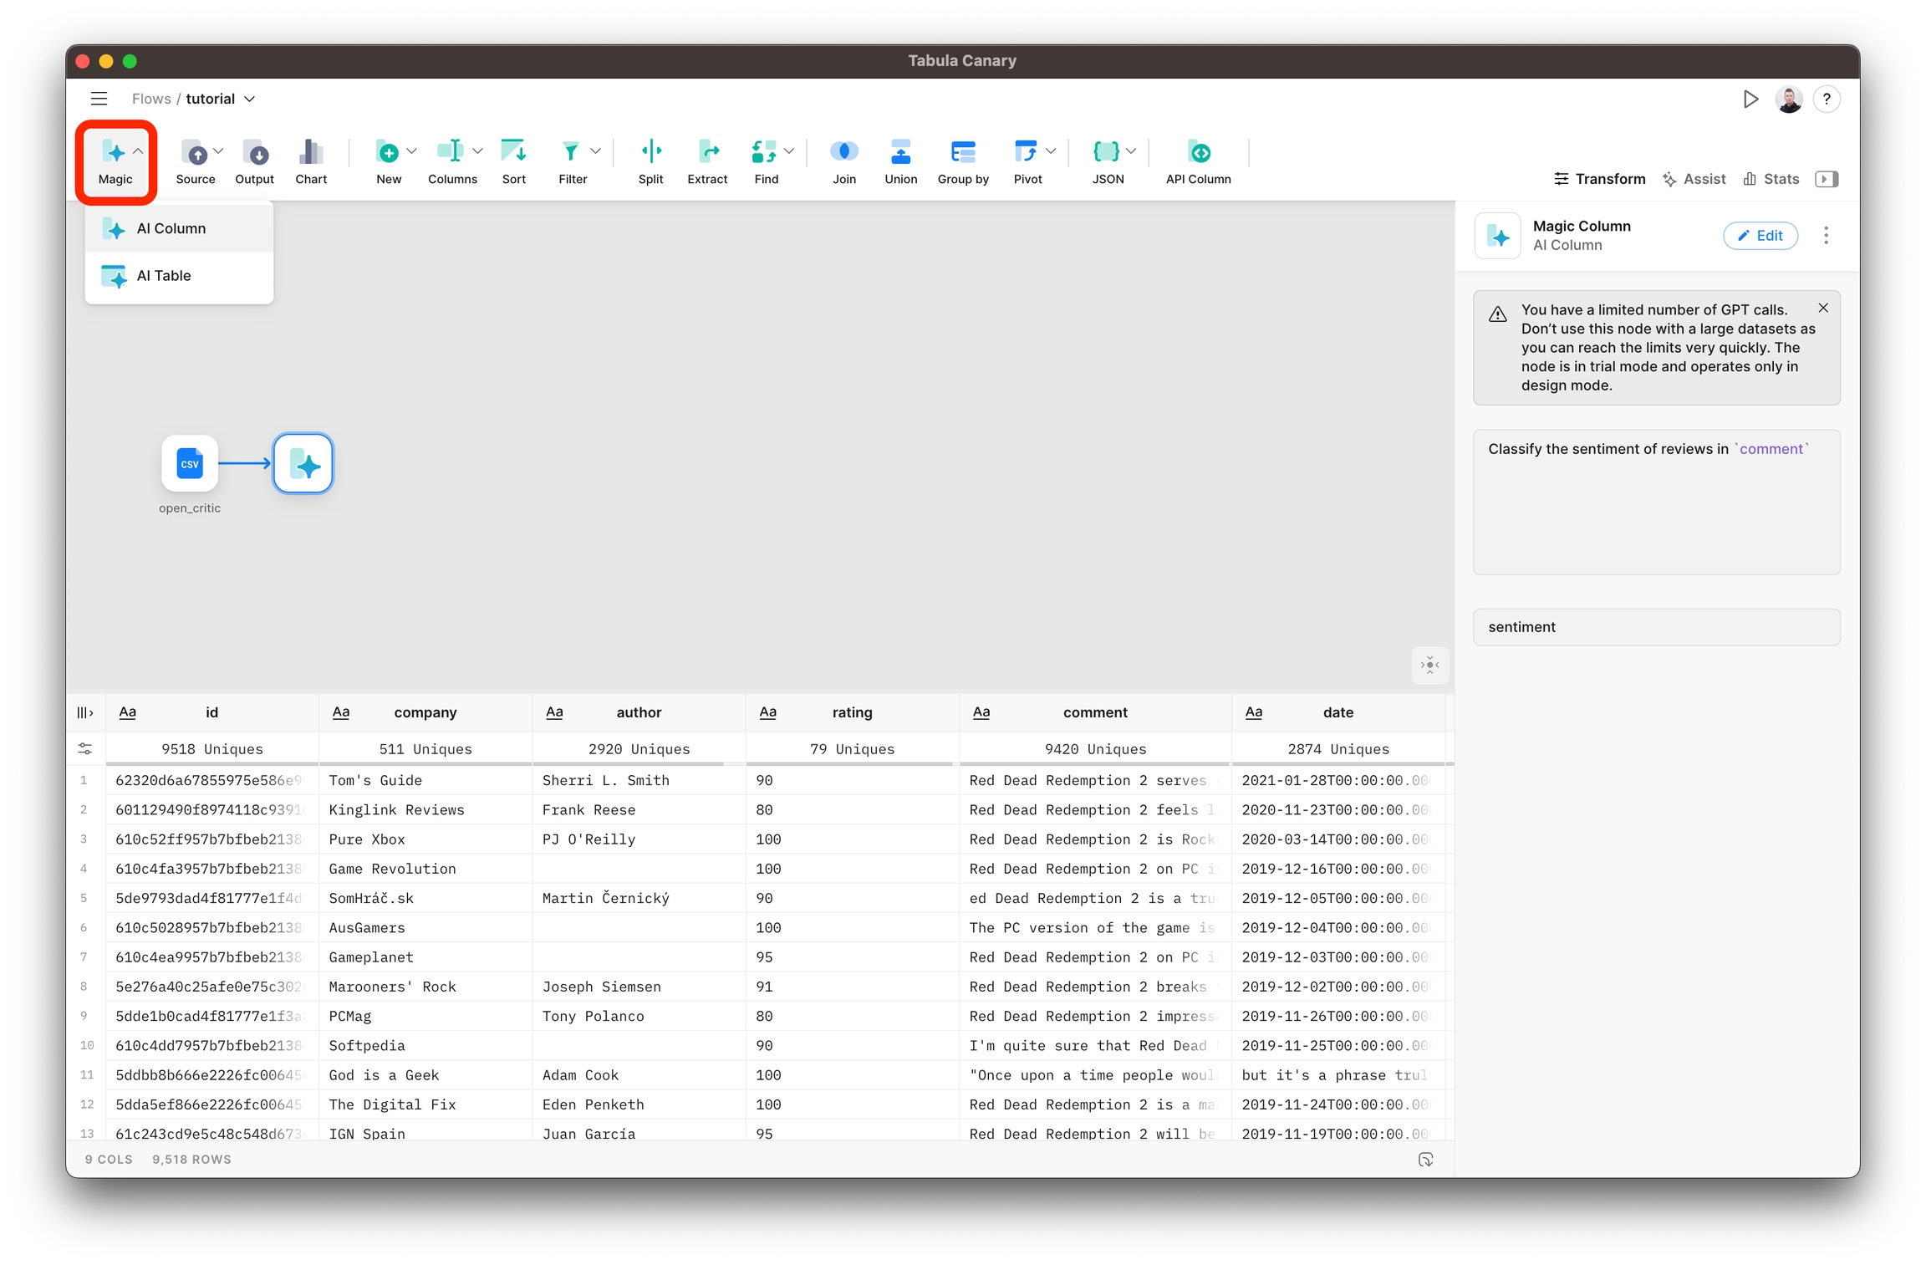Click the API Column tool icon

1198,153
